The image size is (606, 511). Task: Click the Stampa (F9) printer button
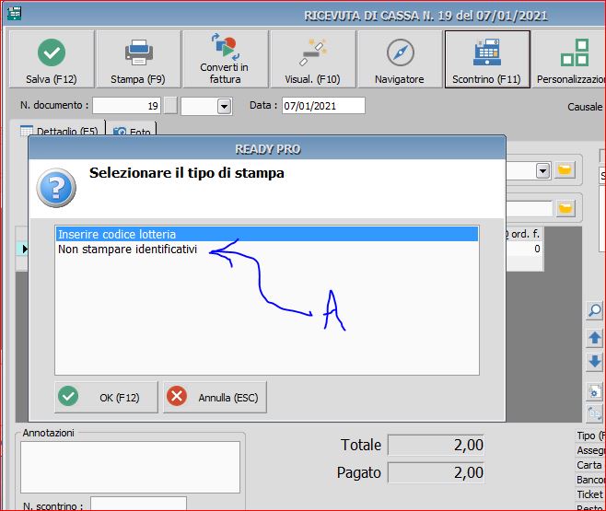pyautogui.click(x=138, y=59)
